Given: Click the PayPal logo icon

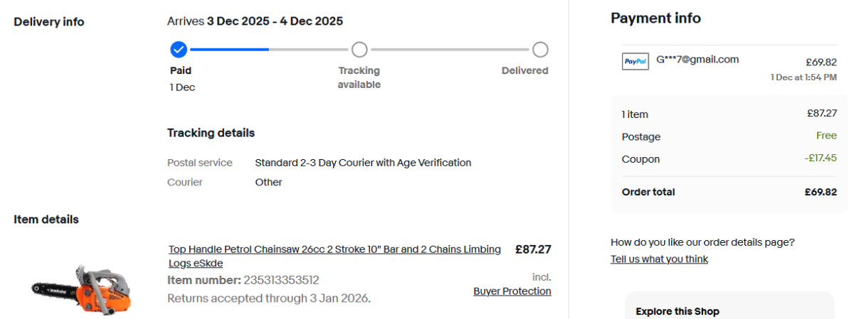Looking at the screenshot, I should [635, 62].
